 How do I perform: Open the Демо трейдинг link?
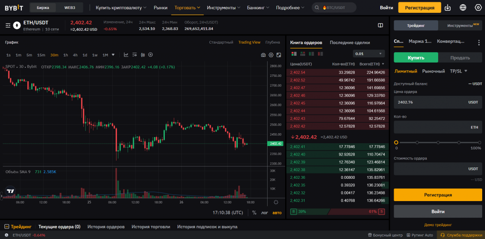click(438, 224)
